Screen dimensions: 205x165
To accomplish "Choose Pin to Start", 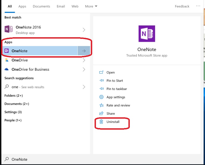I will (115, 81).
